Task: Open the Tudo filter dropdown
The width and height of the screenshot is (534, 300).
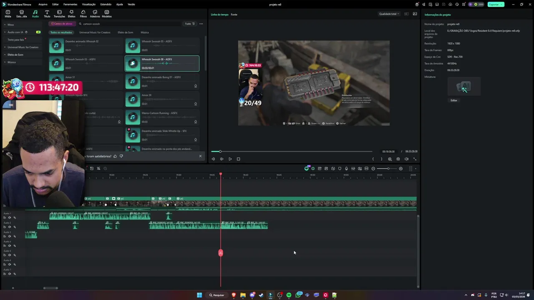Action: pyautogui.click(x=190, y=24)
